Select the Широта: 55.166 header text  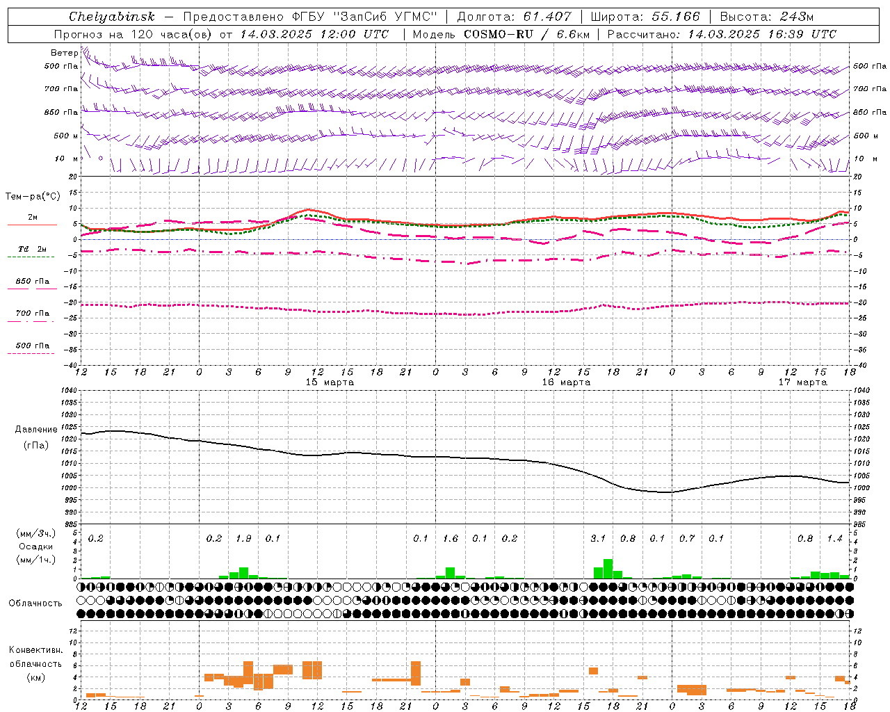(645, 17)
